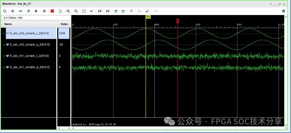
Task: Click the Waveform - hw_ila_57 title
Action: [x=17, y=4]
